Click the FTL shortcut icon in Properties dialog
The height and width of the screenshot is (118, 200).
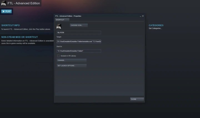[59, 26]
